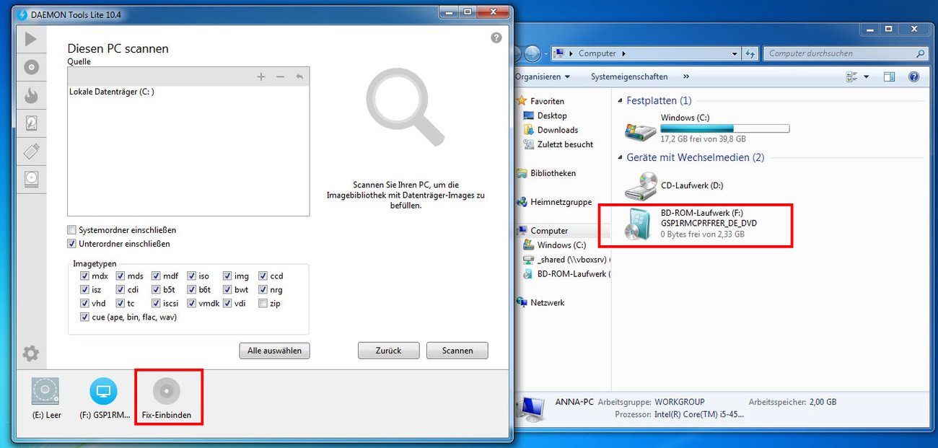Click the remove source minus icon
The height and width of the screenshot is (448, 938).
281,76
